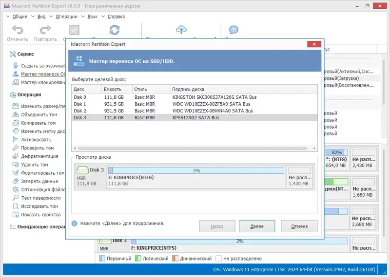Sort by Ёмкость column header
390x278 pixels.
117,89
